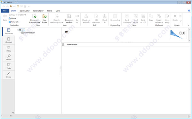The height and width of the screenshot is (119, 192).
Task: Create a New folder
Action: [x=44, y=19]
